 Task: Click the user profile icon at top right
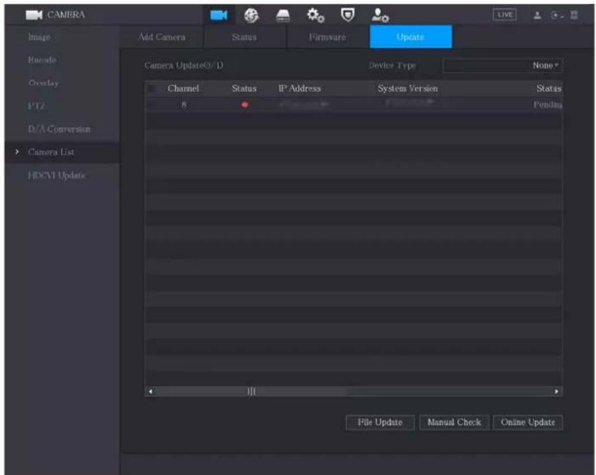[x=537, y=15]
